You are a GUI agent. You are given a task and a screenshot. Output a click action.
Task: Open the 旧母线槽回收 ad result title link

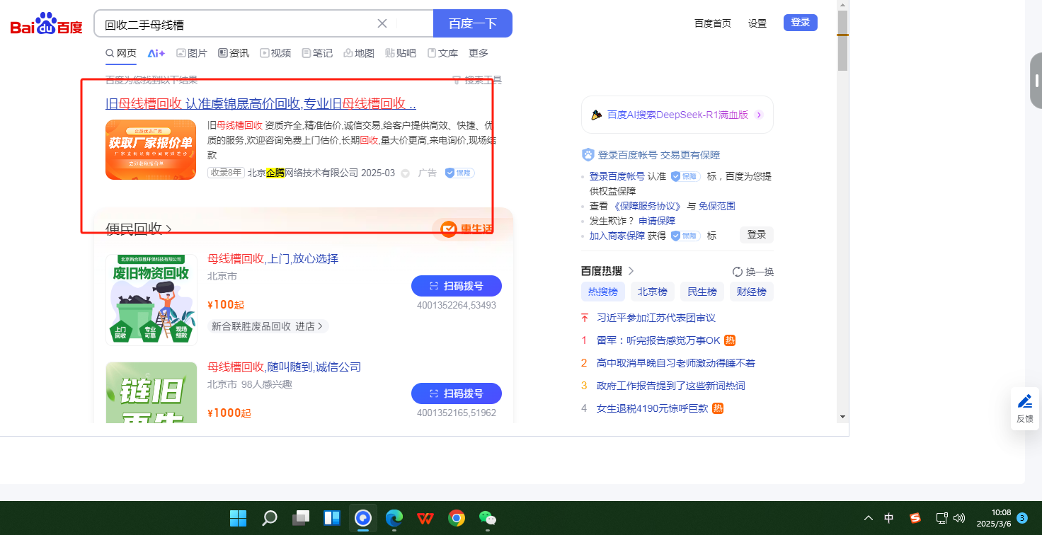point(260,103)
